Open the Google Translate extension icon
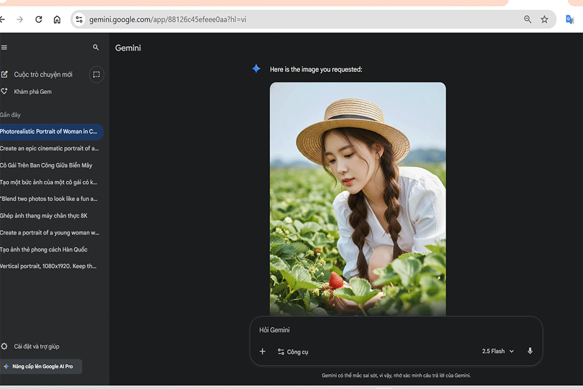The height and width of the screenshot is (389, 583). click(569, 19)
